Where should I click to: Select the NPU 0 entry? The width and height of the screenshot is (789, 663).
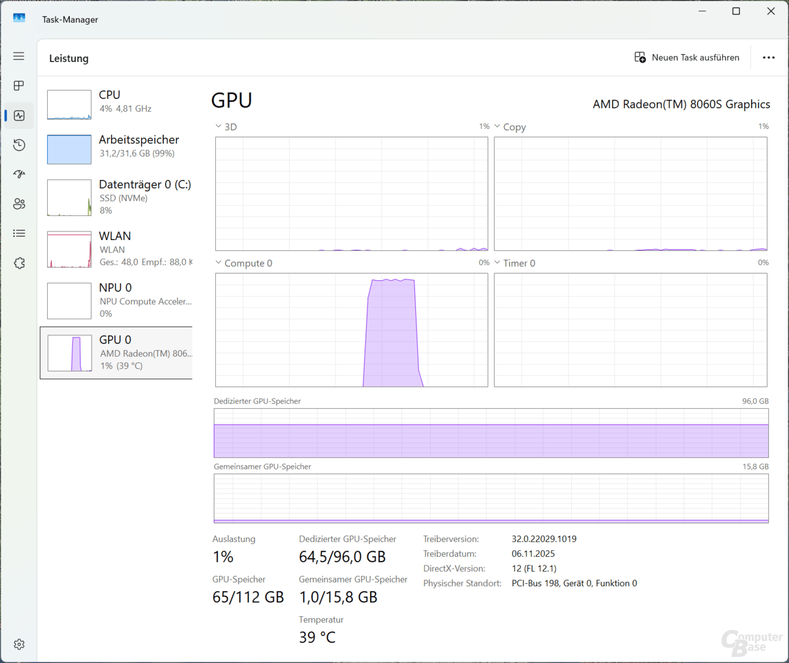(117, 300)
